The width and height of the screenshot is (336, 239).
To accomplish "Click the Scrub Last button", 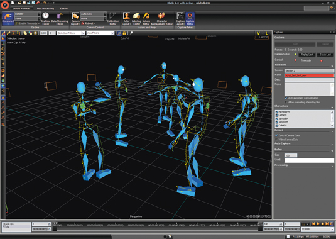I will pos(325,55).
